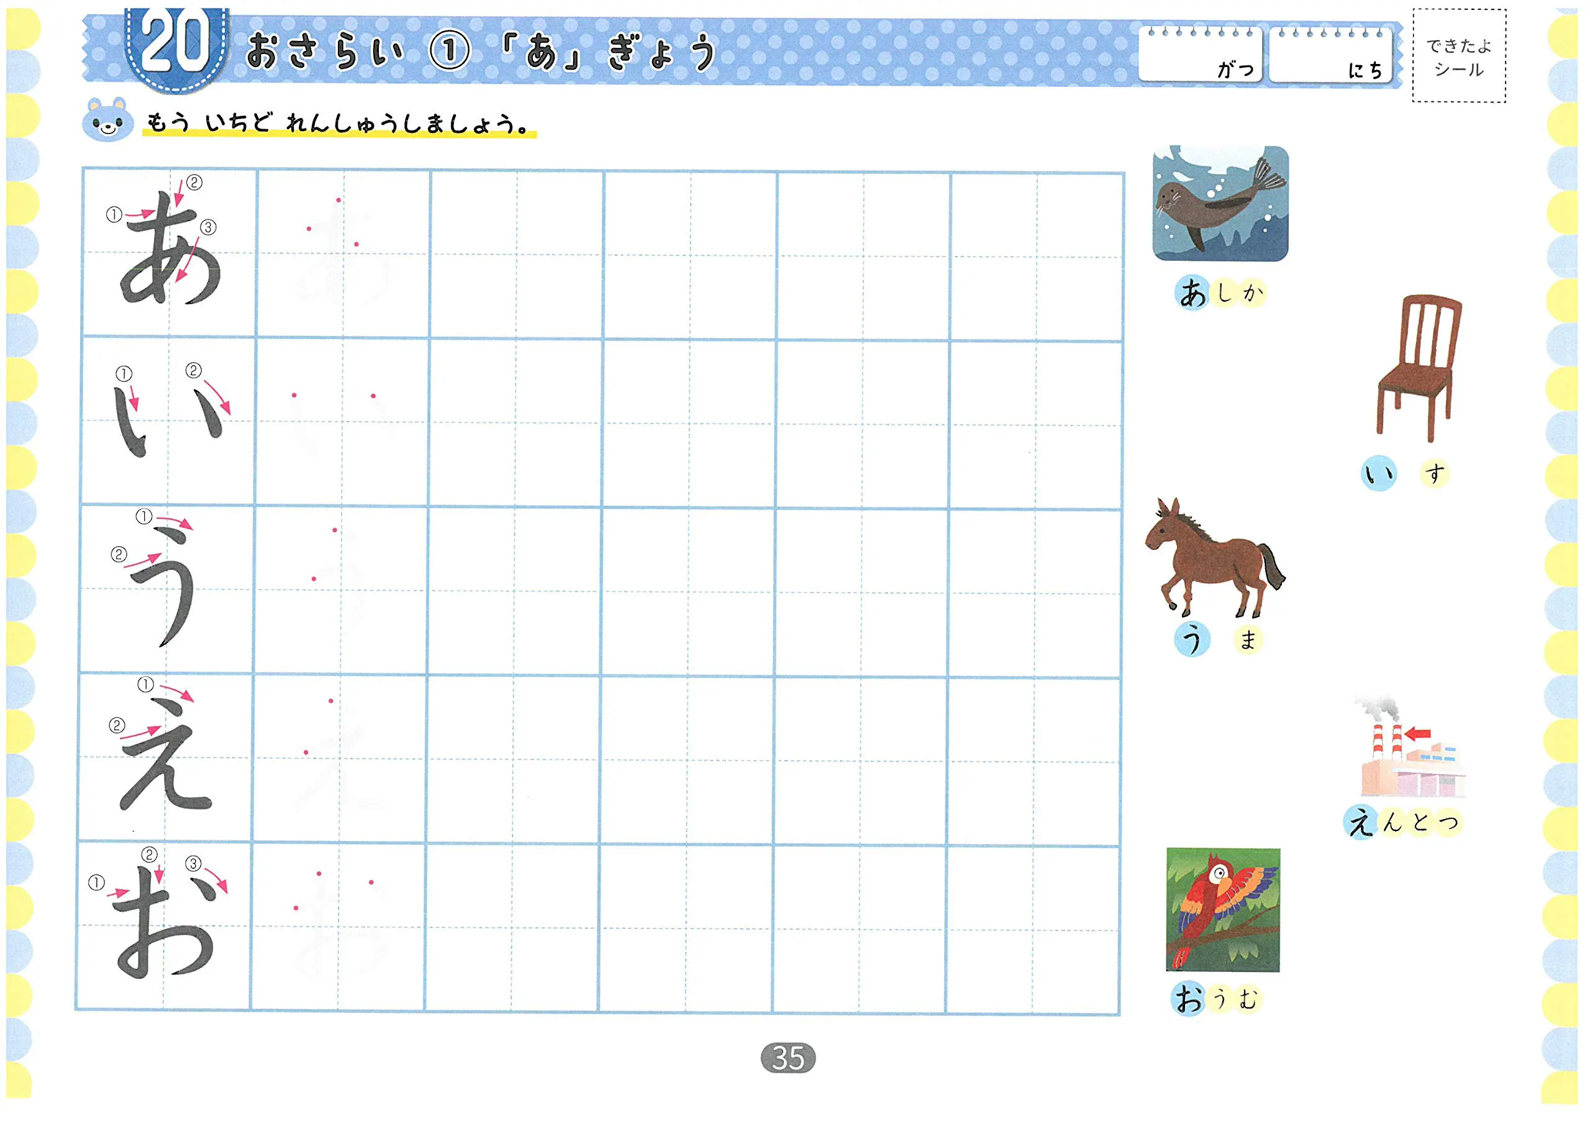Click the page number 35
1590x1126 pixels.
788,1059
